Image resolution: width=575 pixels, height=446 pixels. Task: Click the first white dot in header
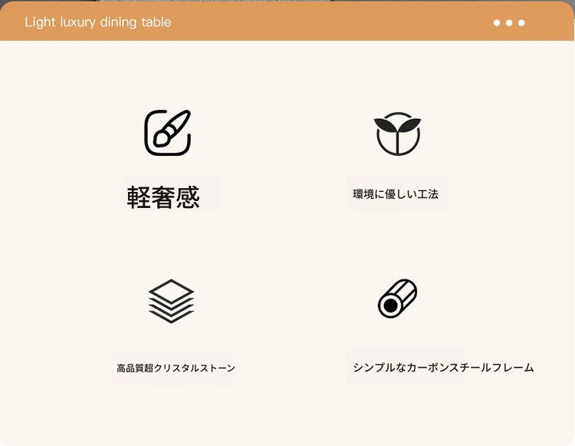[x=497, y=23]
